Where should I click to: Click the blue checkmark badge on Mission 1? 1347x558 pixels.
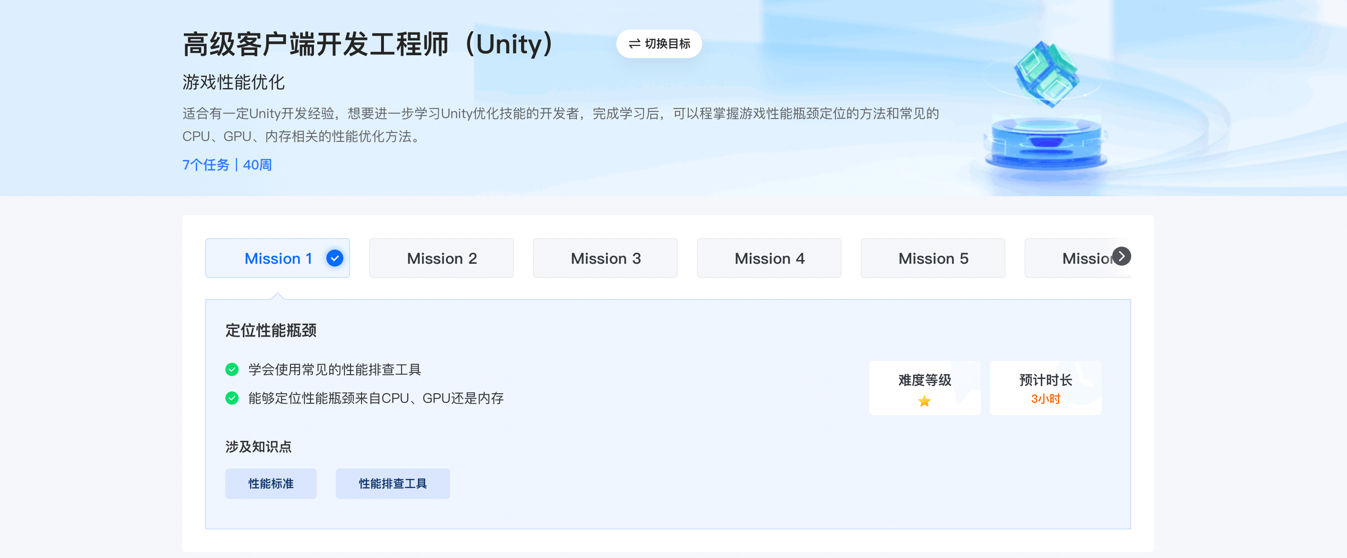coord(335,258)
